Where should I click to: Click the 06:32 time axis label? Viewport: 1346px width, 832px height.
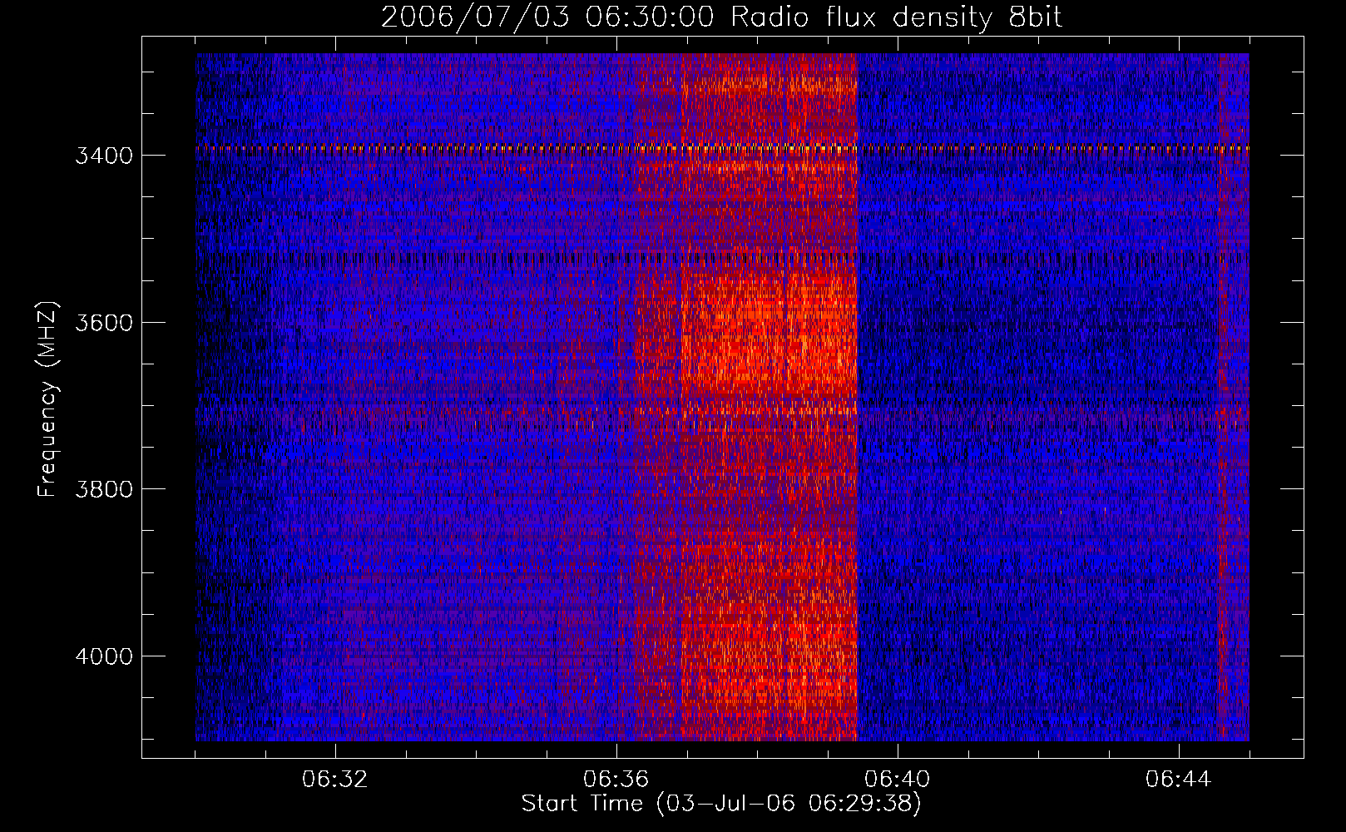pos(335,780)
